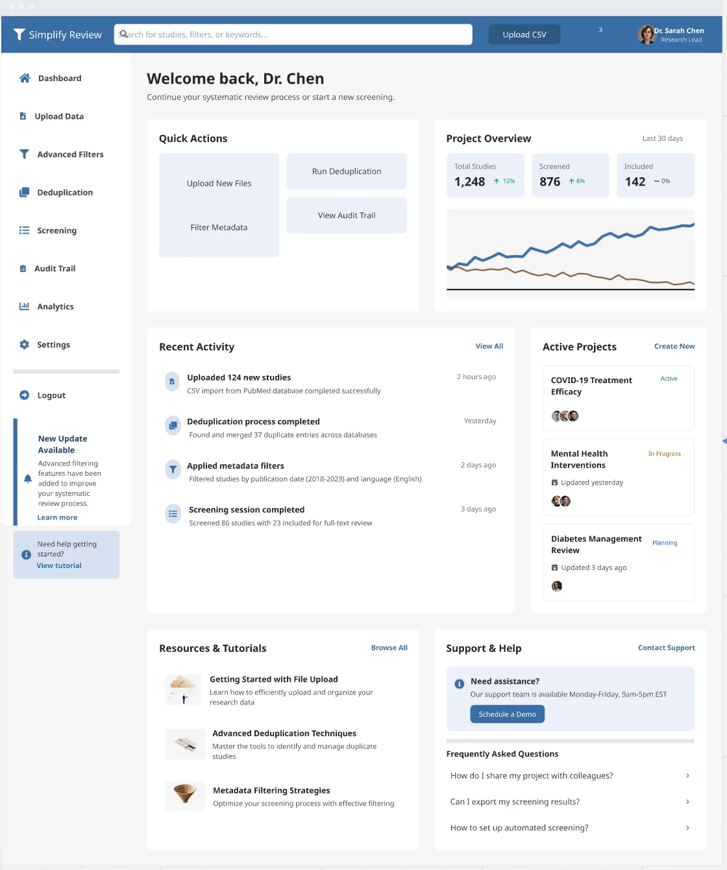Click Browse All resources link
The height and width of the screenshot is (870, 727).
click(389, 648)
